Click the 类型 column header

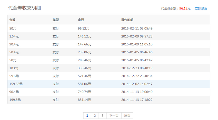click(56, 20)
